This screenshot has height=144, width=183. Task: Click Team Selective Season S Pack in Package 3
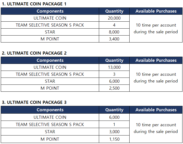pyautogui.click(x=50, y=124)
